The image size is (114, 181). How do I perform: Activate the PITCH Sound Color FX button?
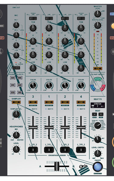click(x=20, y=85)
